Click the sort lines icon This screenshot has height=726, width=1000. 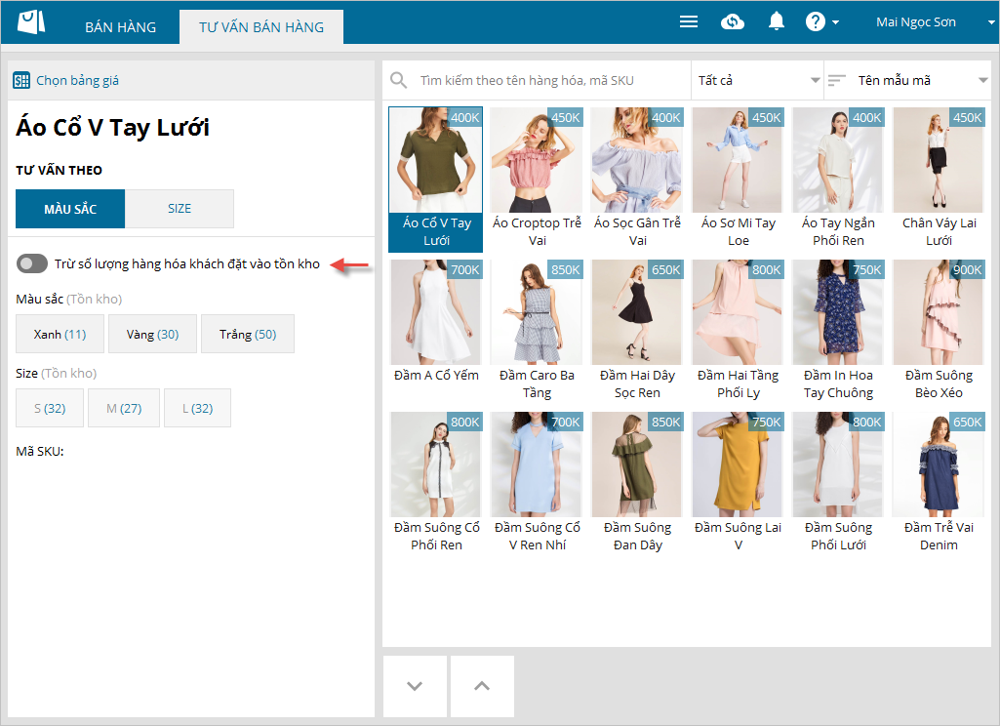(x=837, y=80)
